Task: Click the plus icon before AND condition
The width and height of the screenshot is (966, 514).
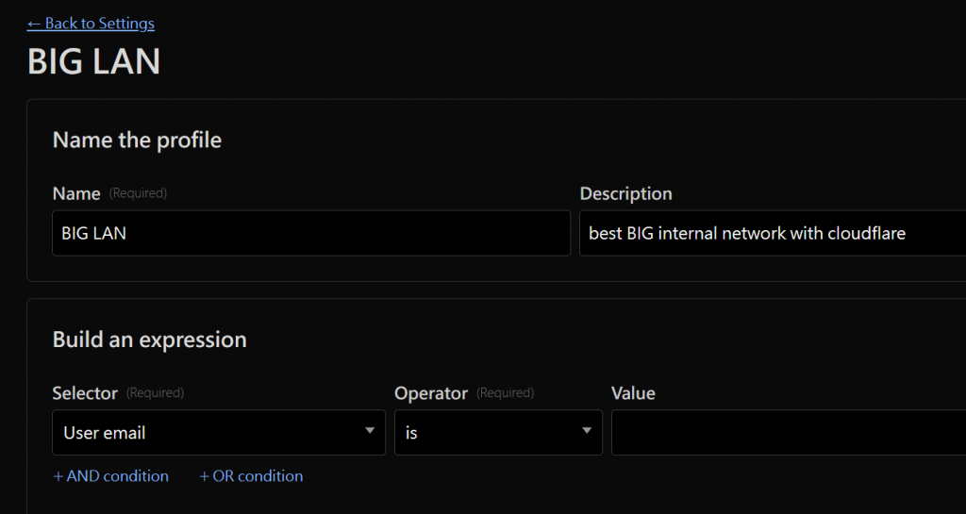Action: coord(58,476)
